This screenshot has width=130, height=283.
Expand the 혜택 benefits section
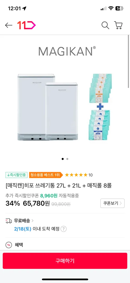point(65,245)
